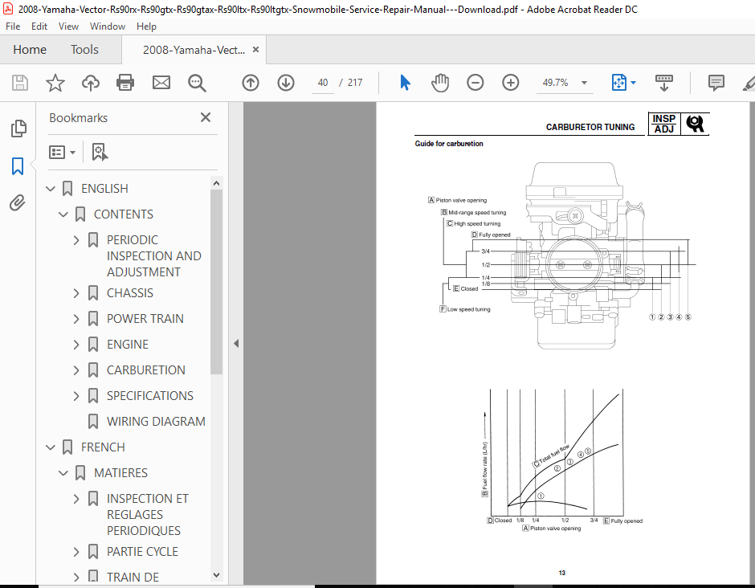The image size is (755, 588).
Task: Expand PERIODIC INSPECTION AND ADJUSTMENT bookmark
Action: [76, 240]
